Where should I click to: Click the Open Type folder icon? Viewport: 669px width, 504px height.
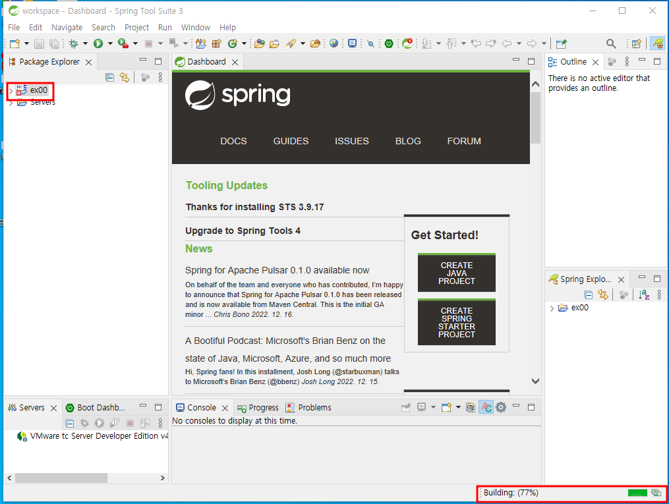tap(260, 43)
